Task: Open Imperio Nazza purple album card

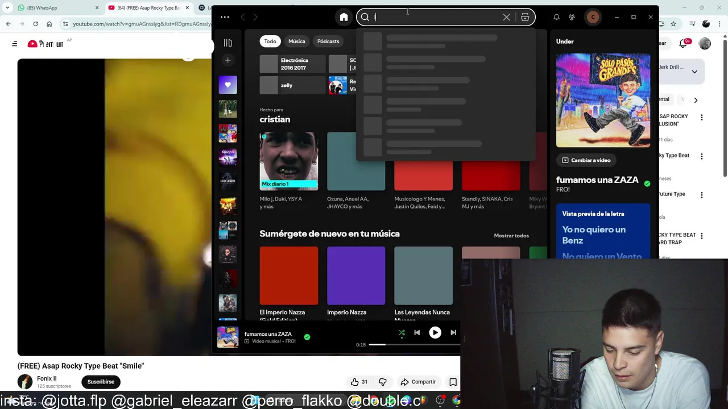Action: click(356, 276)
